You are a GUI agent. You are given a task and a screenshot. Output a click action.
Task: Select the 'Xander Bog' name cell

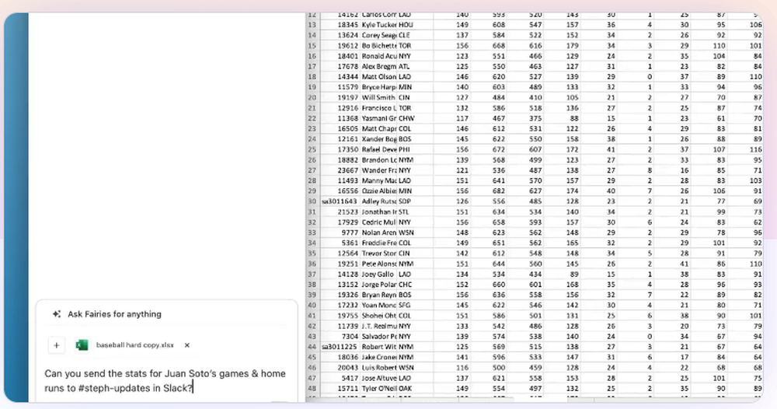tap(379, 139)
